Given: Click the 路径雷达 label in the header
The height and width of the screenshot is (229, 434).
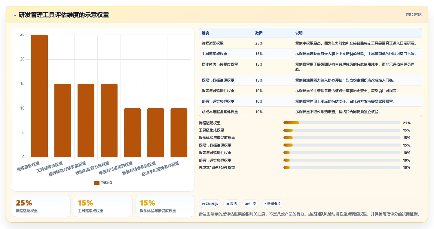Looking at the screenshot, I should (414, 14).
